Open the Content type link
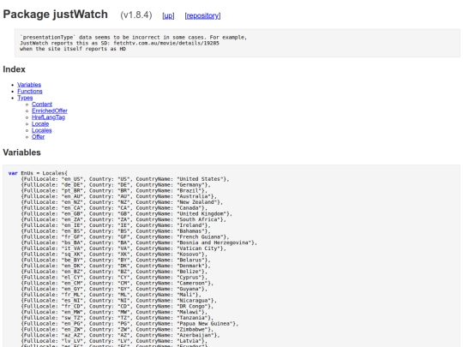The width and height of the screenshot is (463, 347). [x=42, y=105]
